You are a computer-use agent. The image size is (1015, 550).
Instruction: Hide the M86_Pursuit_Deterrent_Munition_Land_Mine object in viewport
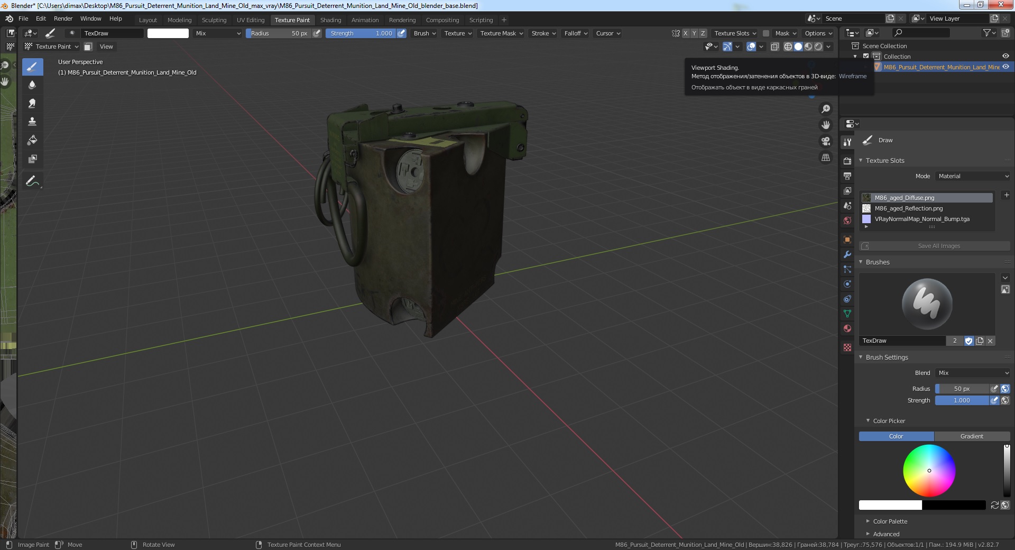pyautogui.click(x=1005, y=67)
